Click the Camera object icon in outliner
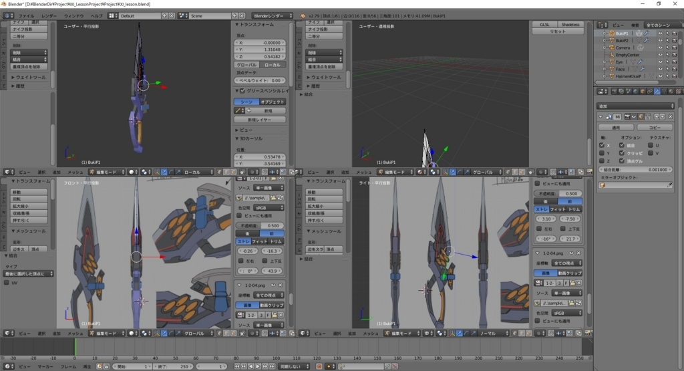The image size is (684, 371). coord(612,47)
